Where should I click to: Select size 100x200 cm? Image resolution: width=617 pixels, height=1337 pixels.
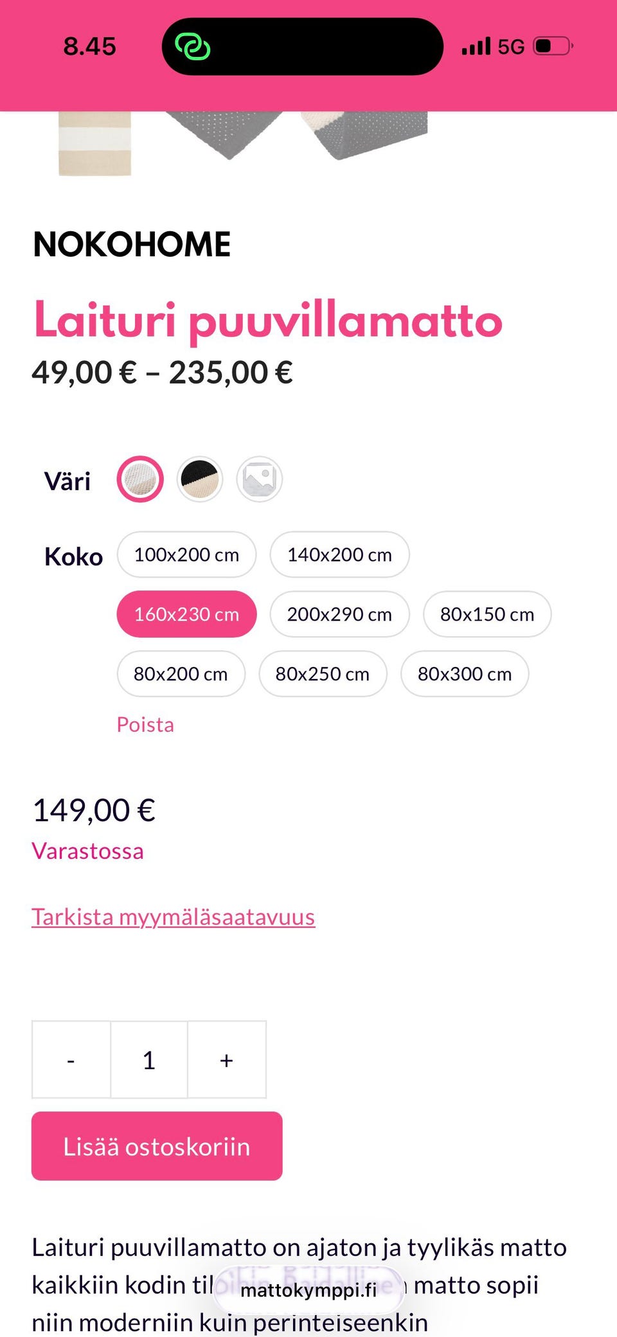click(x=186, y=554)
